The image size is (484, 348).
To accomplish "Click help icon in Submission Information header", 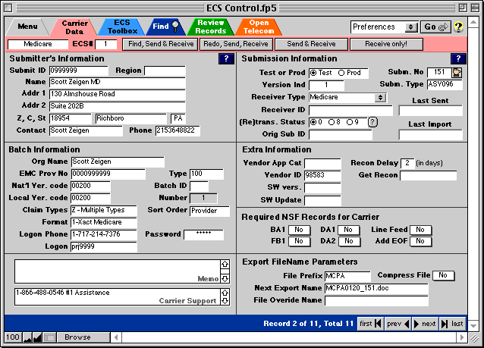I will click(x=457, y=58).
